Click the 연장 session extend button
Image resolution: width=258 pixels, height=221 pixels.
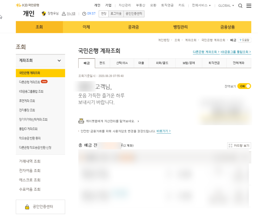[x=104, y=14]
